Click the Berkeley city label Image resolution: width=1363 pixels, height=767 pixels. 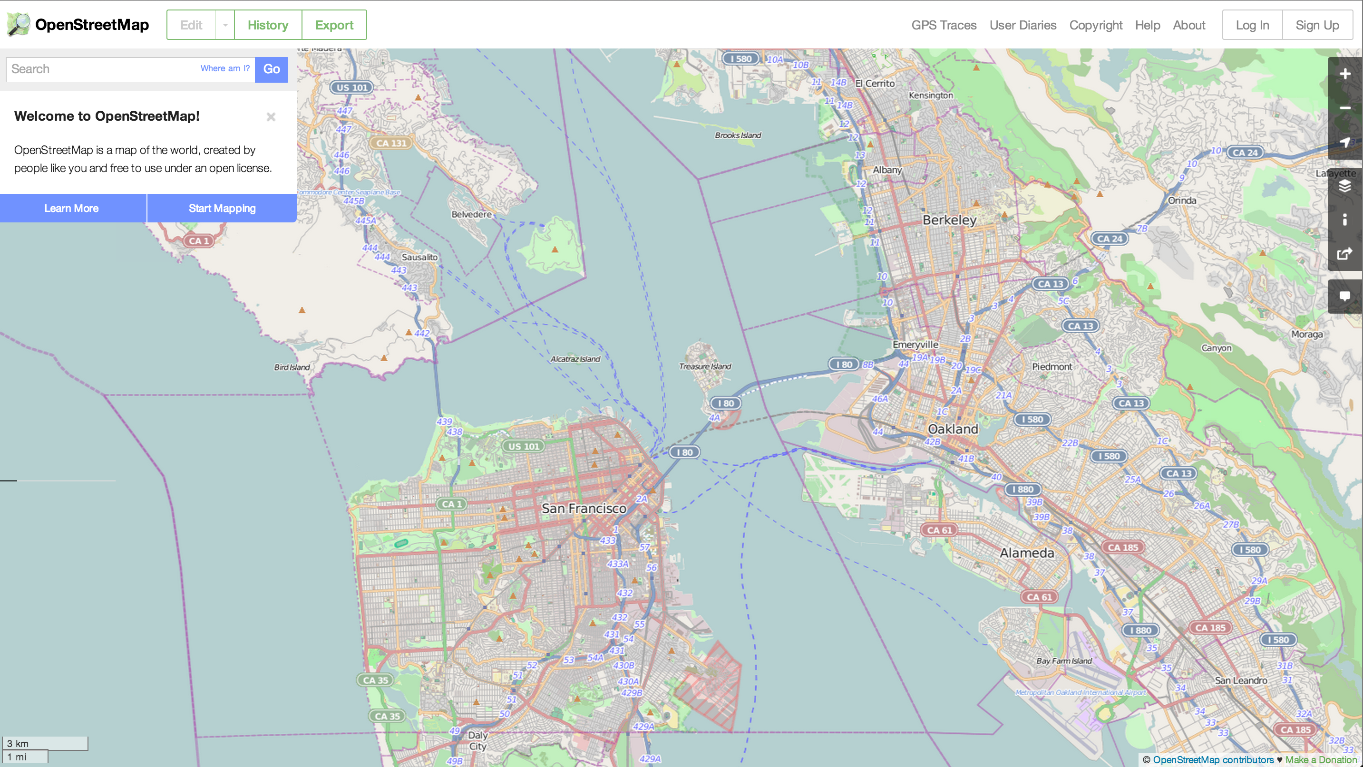click(x=949, y=220)
